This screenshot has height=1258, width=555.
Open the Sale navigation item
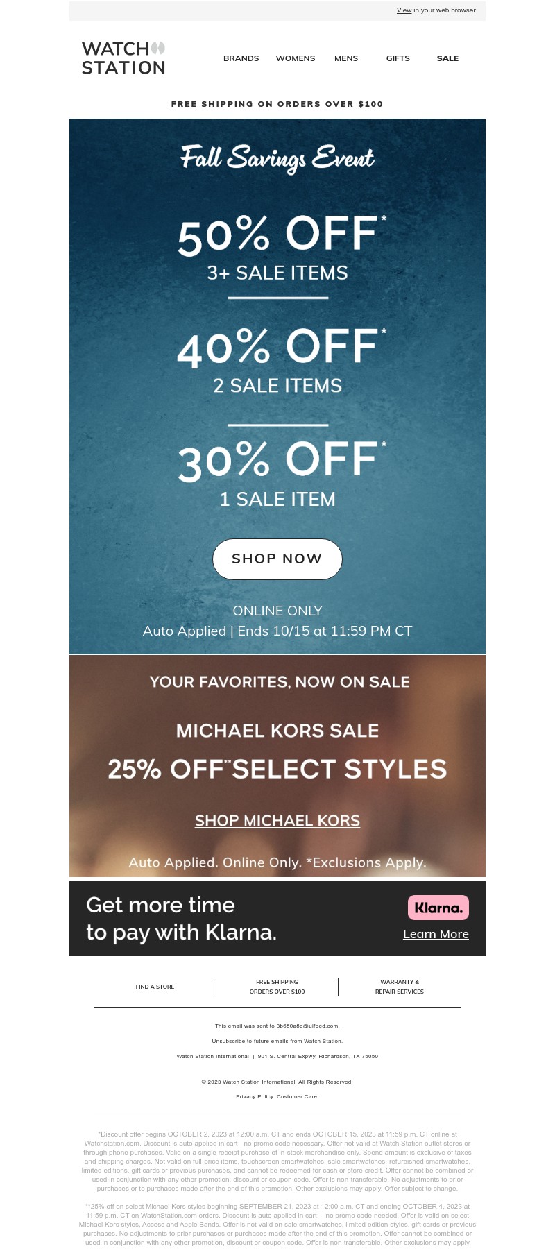point(447,58)
